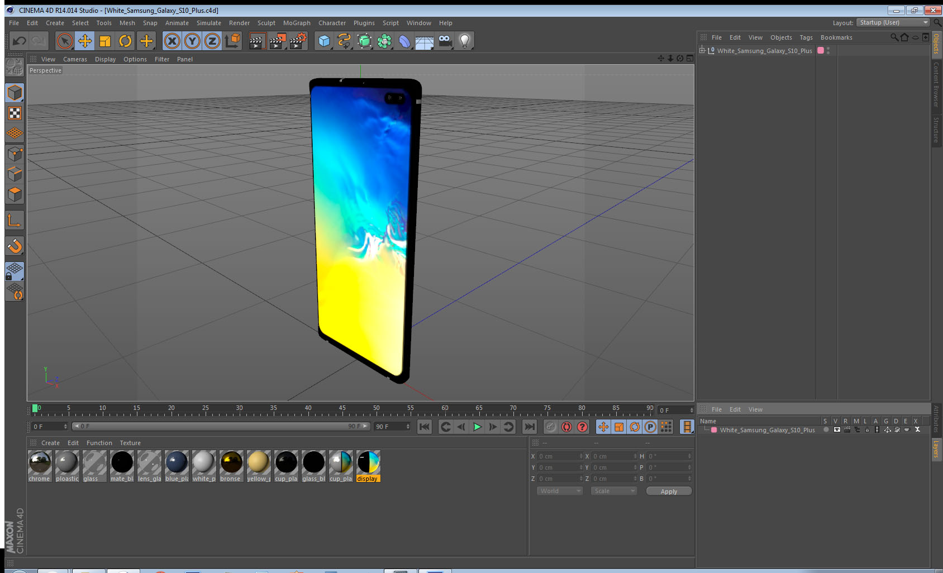The width and height of the screenshot is (943, 573).
Task: Open the viewport Display menu
Action: 105,59
